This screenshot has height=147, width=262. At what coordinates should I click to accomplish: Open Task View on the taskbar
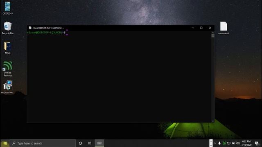click(x=90, y=143)
